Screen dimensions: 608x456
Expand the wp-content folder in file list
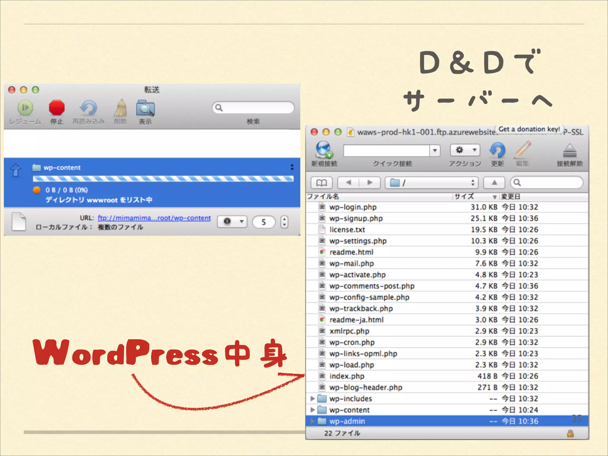pyautogui.click(x=312, y=410)
